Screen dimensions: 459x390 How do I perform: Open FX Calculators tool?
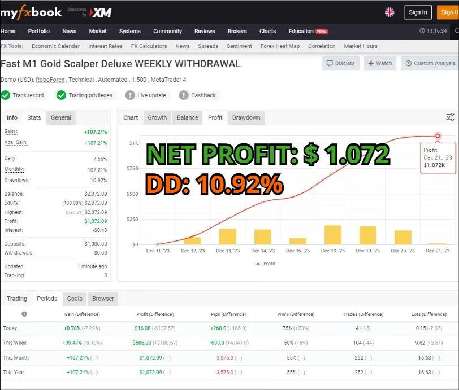tap(149, 46)
